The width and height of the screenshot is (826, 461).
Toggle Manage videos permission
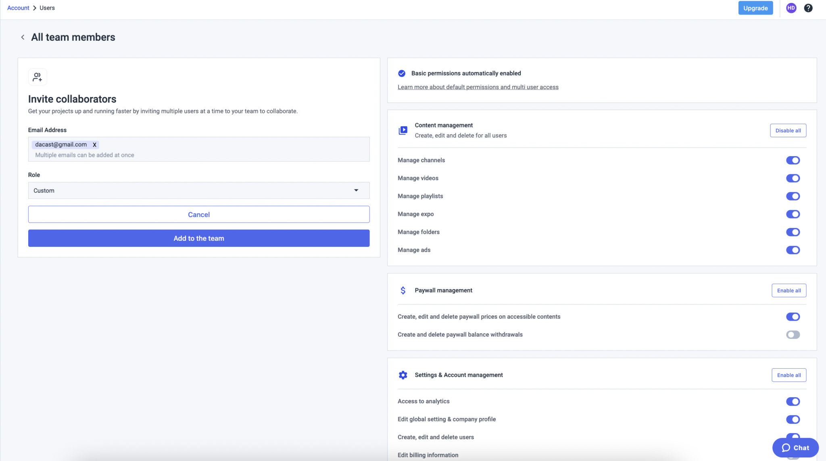point(793,178)
